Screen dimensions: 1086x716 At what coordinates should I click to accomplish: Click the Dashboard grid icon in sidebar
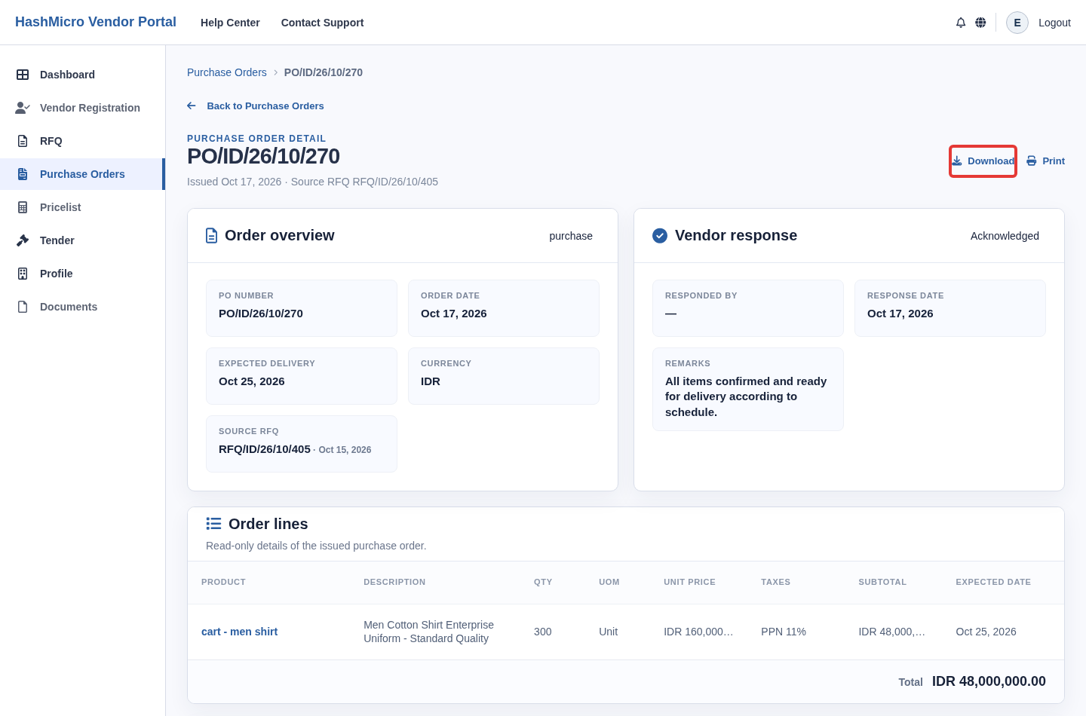coord(23,75)
